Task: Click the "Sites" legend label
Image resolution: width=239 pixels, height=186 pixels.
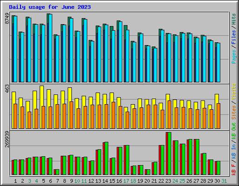Action: pyautogui.click(x=233, y=113)
